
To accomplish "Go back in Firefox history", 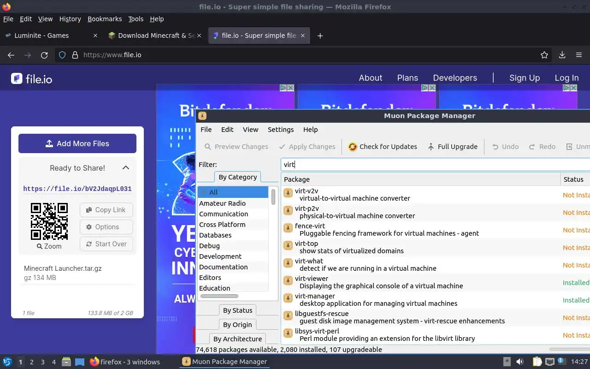I will click(x=11, y=55).
